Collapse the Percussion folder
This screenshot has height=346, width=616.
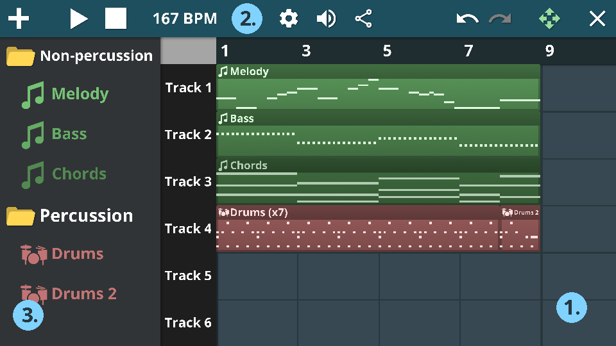click(x=21, y=216)
